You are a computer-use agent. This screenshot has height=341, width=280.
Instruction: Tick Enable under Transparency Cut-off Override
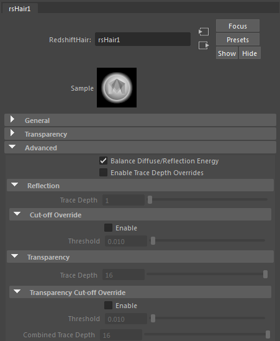[x=108, y=306]
